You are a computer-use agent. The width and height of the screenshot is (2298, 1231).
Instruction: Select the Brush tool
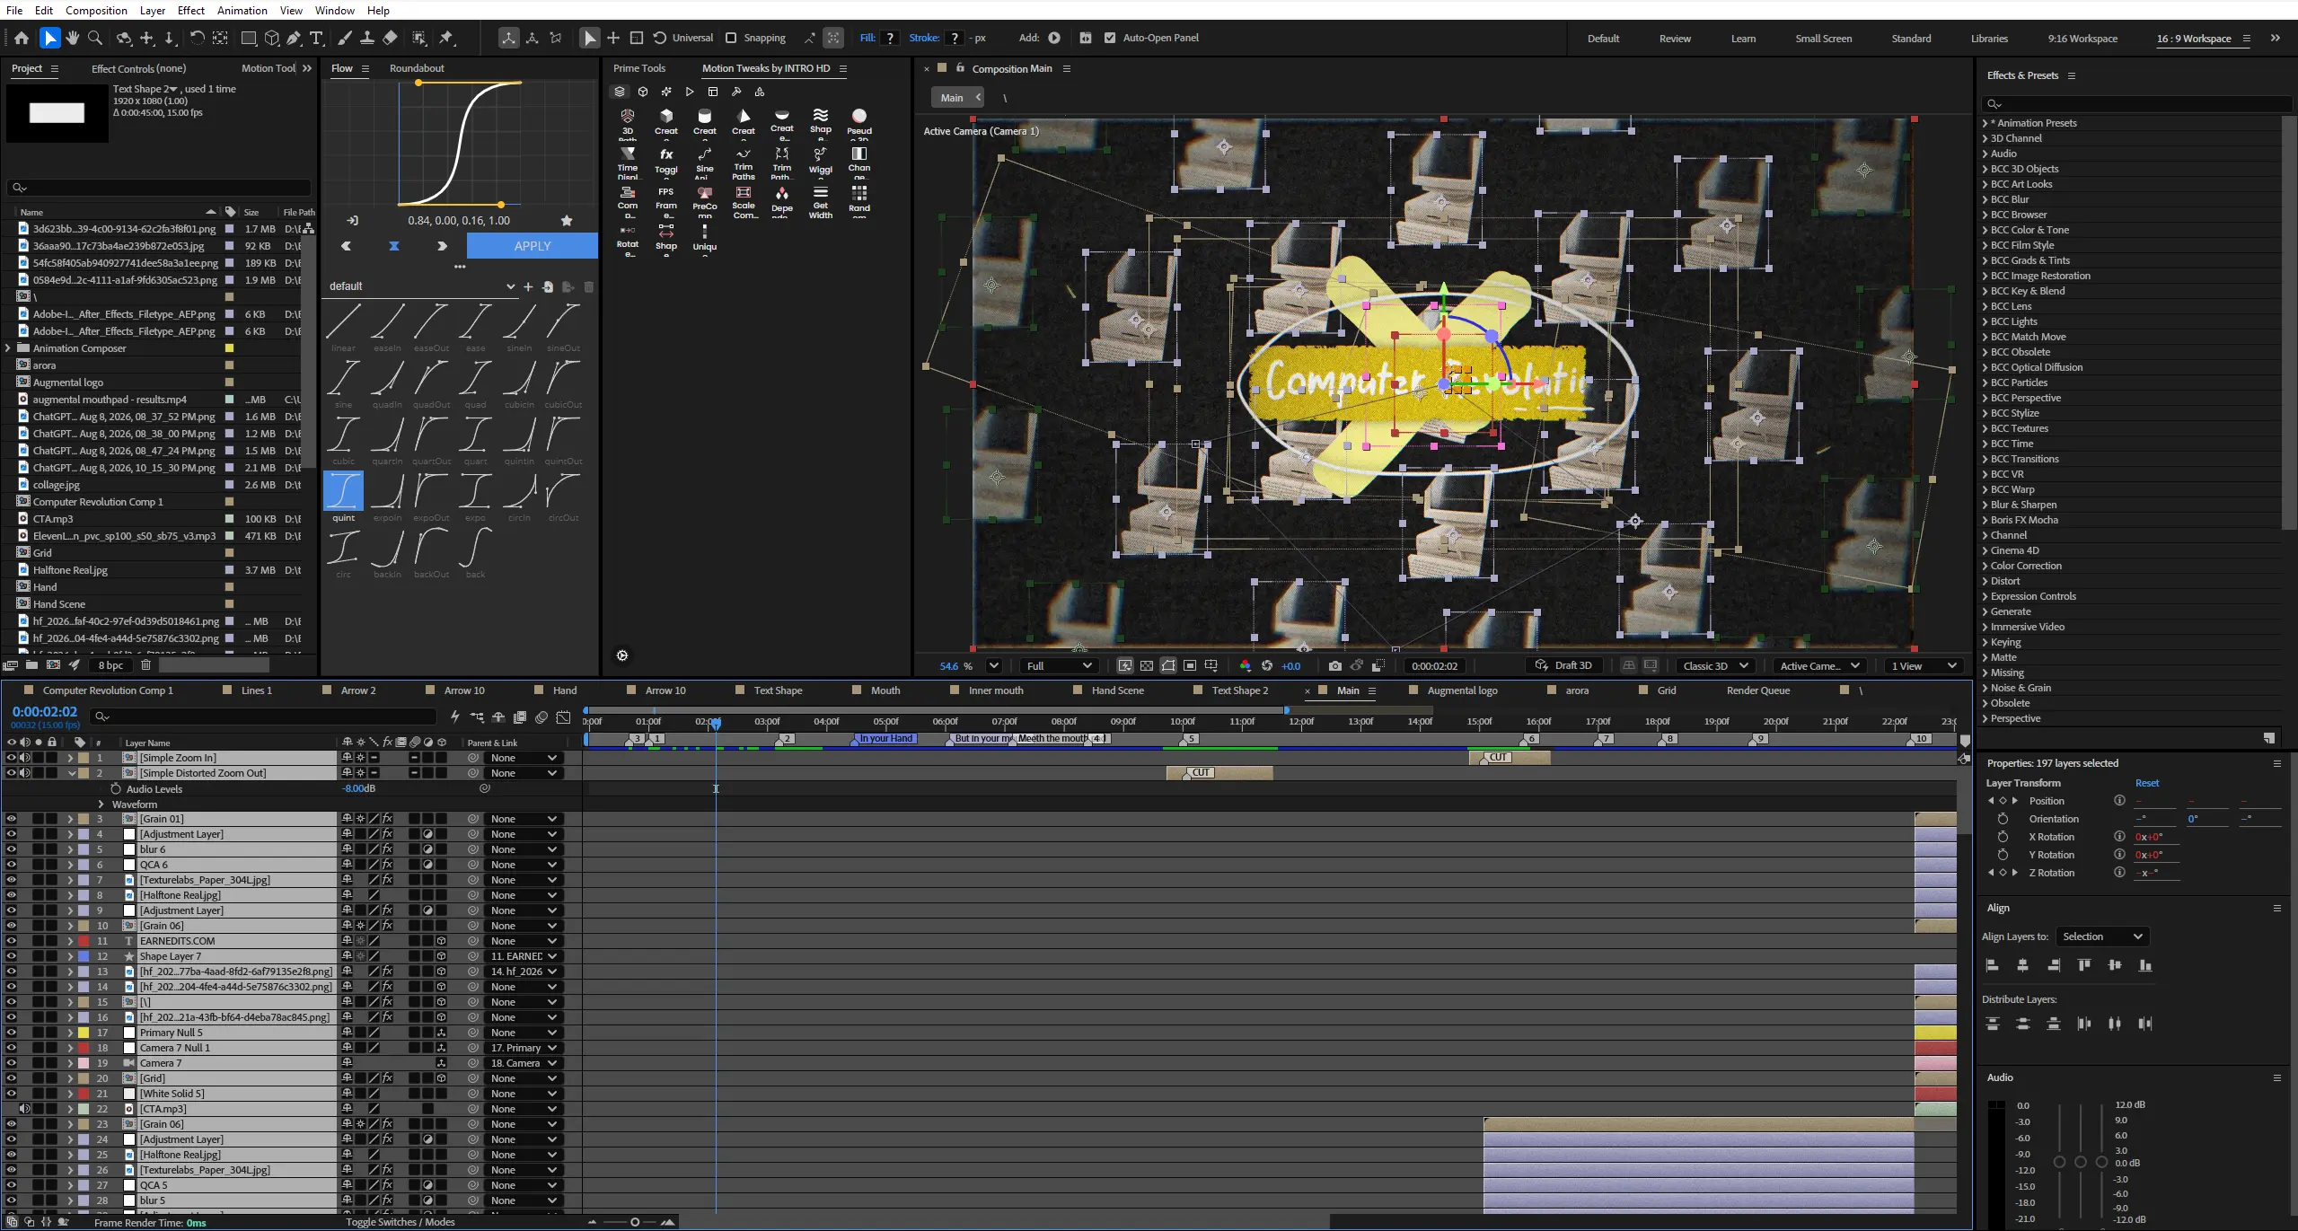(345, 38)
